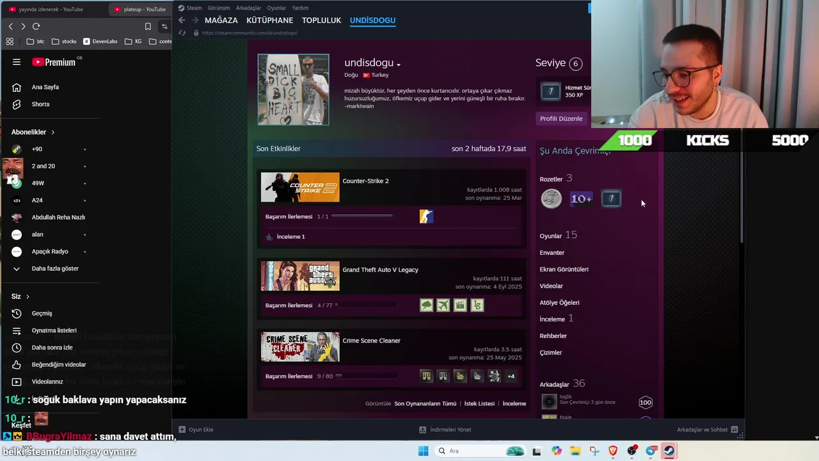Screen dimensions: 819x461
Task: Open the Yardım menu
Action: [x=300, y=8]
